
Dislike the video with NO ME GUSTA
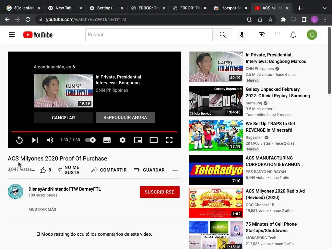point(69,170)
